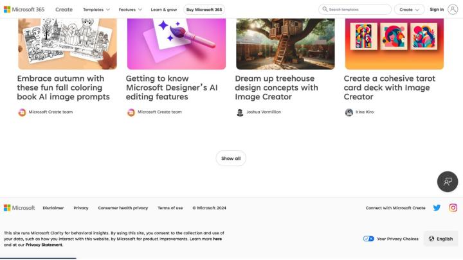Open the Create dropdown button

410,10
